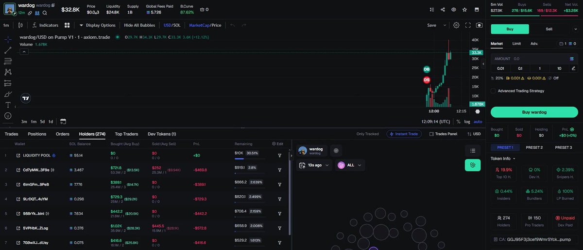Expand the Display Options dropdown
The image size is (583, 250).
pos(97,25)
